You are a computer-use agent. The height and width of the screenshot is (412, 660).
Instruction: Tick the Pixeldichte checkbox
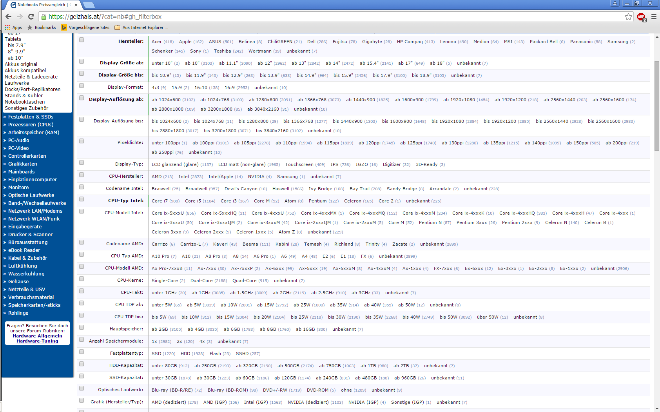click(x=82, y=141)
